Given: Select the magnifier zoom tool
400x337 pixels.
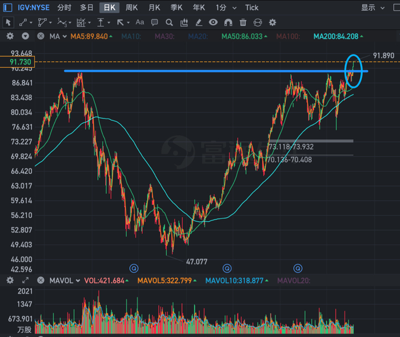Looking at the screenshot, I should [x=169, y=22].
